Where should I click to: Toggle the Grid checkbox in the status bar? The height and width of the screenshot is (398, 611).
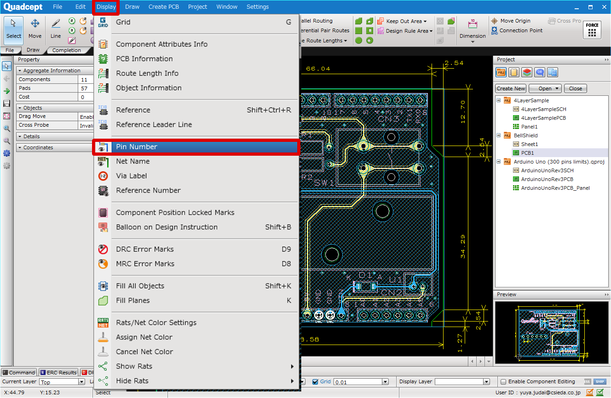(x=317, y=381)
